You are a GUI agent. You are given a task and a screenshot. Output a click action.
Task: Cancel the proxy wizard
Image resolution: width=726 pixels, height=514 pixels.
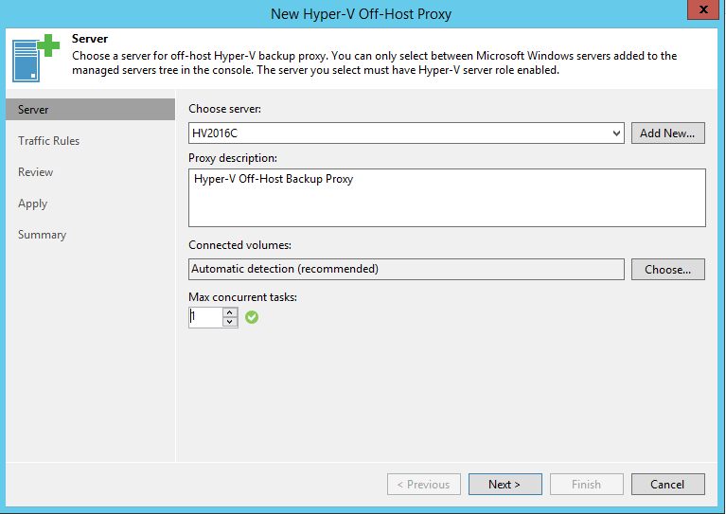click(667, 485)
